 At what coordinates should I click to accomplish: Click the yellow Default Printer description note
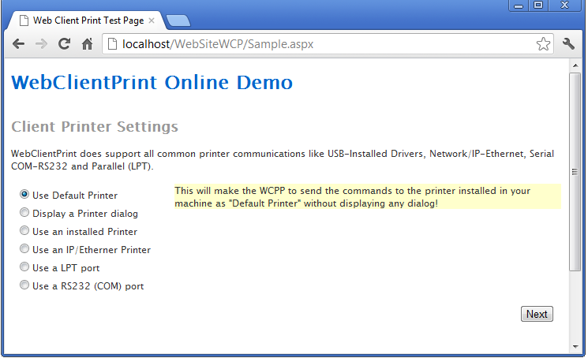click(x=368, y=196)
